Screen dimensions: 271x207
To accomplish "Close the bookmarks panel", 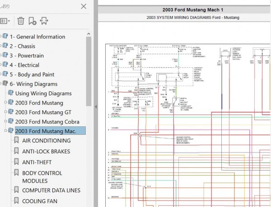I will click(x=84, y=7).
